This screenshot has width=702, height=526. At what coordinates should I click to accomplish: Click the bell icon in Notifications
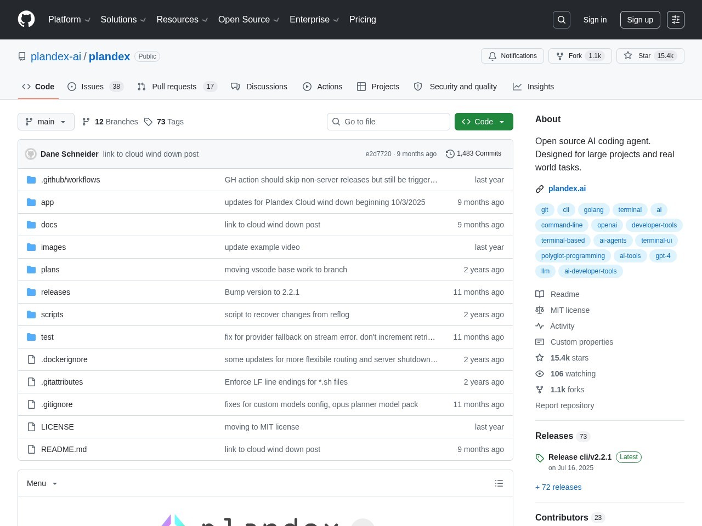pyautogui.click(x=492, y=56)
